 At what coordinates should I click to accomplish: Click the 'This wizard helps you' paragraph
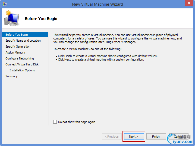pos(118,38)
